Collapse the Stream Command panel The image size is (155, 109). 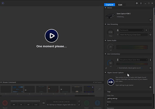(x=1, y=82)
